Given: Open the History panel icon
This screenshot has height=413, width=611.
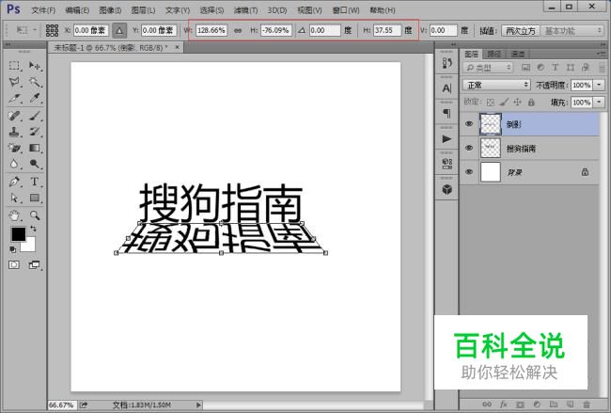Looking at the screenshot, I should (x=446, y=63).
